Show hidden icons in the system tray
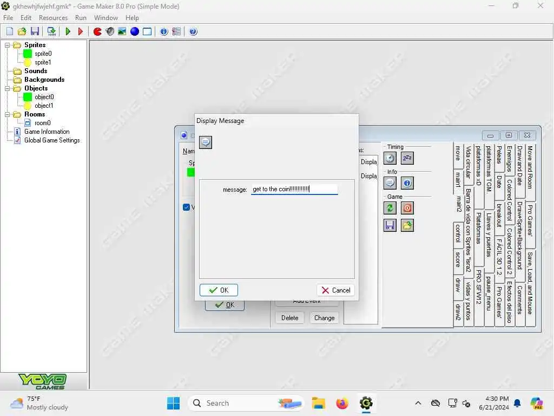Image resolution: width=554 pixels, height=416 pixels. pyautogui.click(x=418, y=403)
